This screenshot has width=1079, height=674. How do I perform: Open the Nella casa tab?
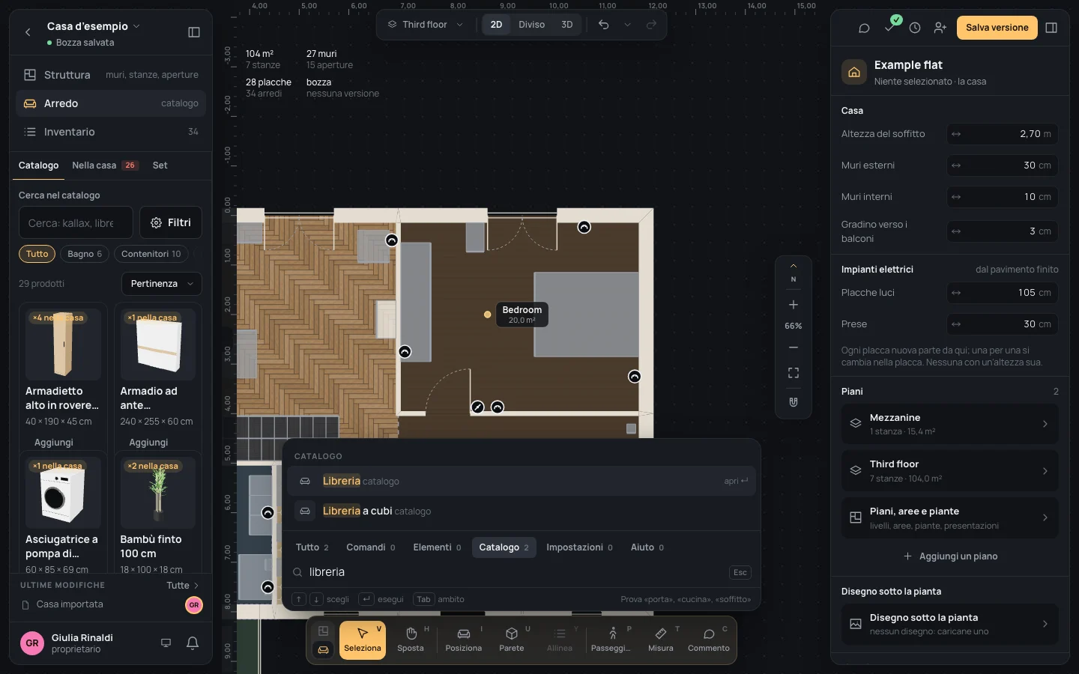(x=104, y=166)
